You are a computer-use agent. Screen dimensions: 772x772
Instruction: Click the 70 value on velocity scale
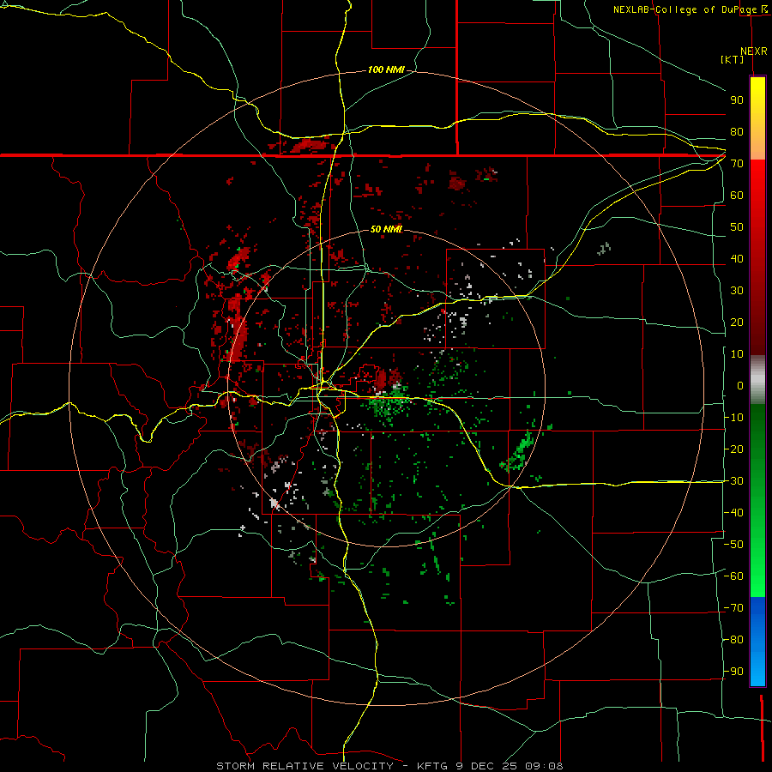pos(737,164)
